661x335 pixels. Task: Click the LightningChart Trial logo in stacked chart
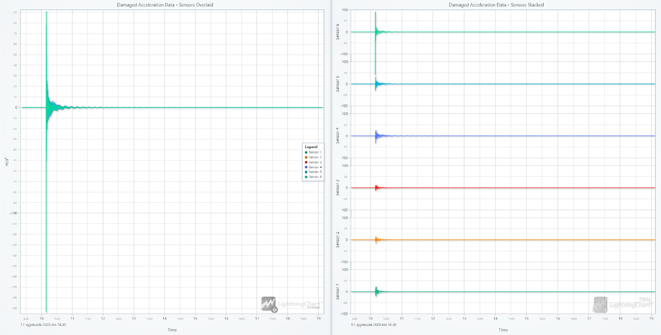pos(622,303)
